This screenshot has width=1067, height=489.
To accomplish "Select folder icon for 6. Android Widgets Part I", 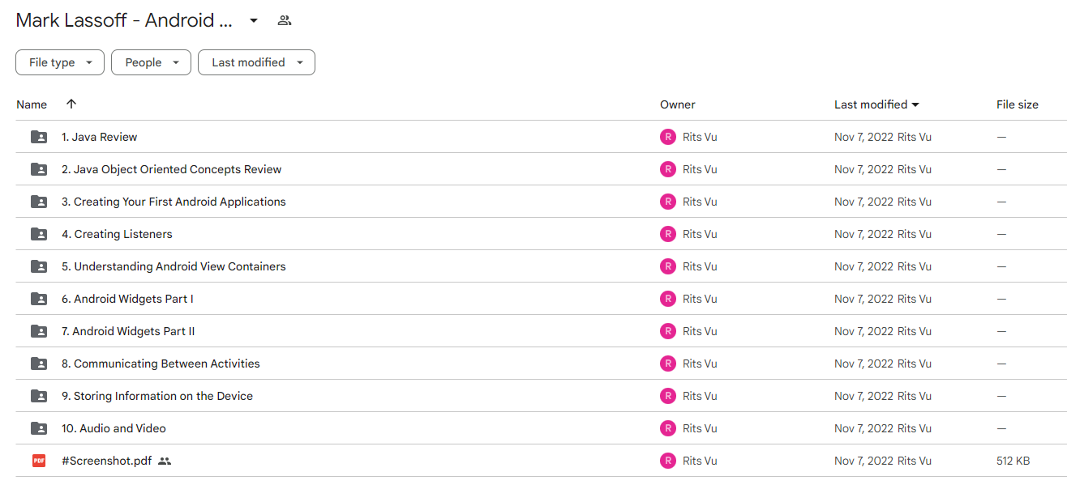I will [x=39, y=299].
